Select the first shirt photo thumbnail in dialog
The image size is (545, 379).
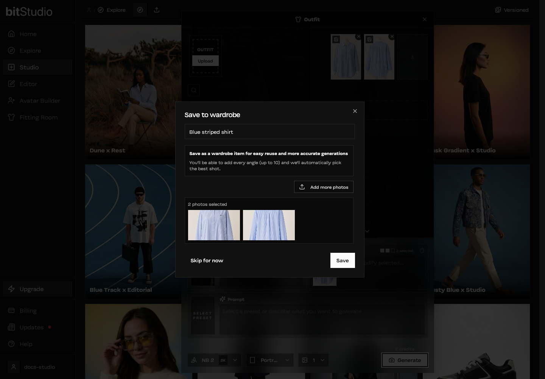(214, 225)
